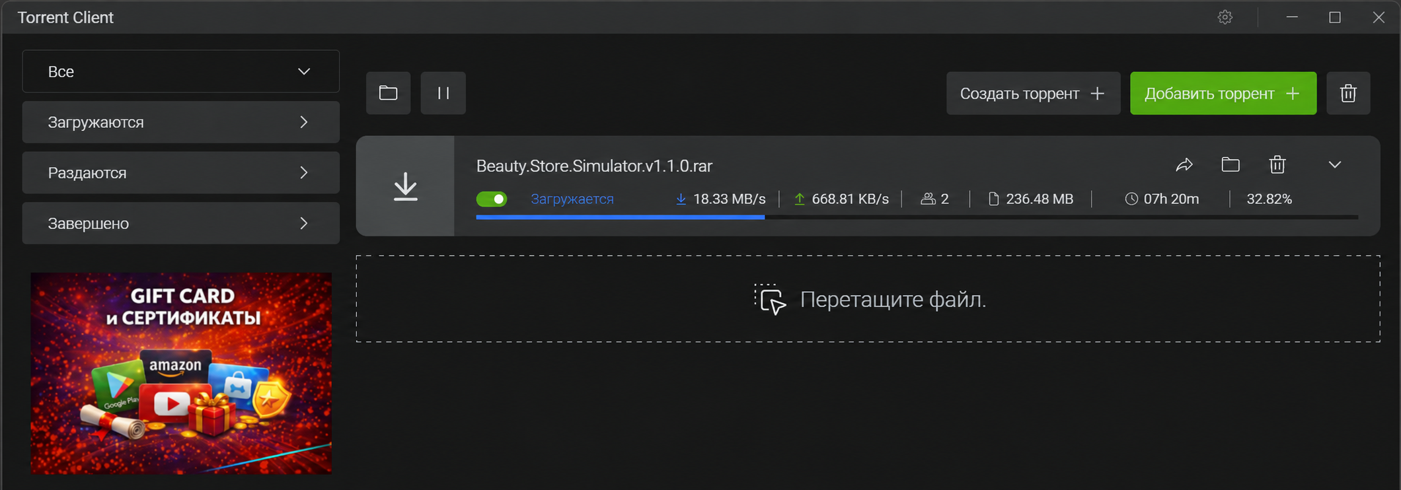Show the Завершено category
This screenshot has height=490, width=1401.
181,223
